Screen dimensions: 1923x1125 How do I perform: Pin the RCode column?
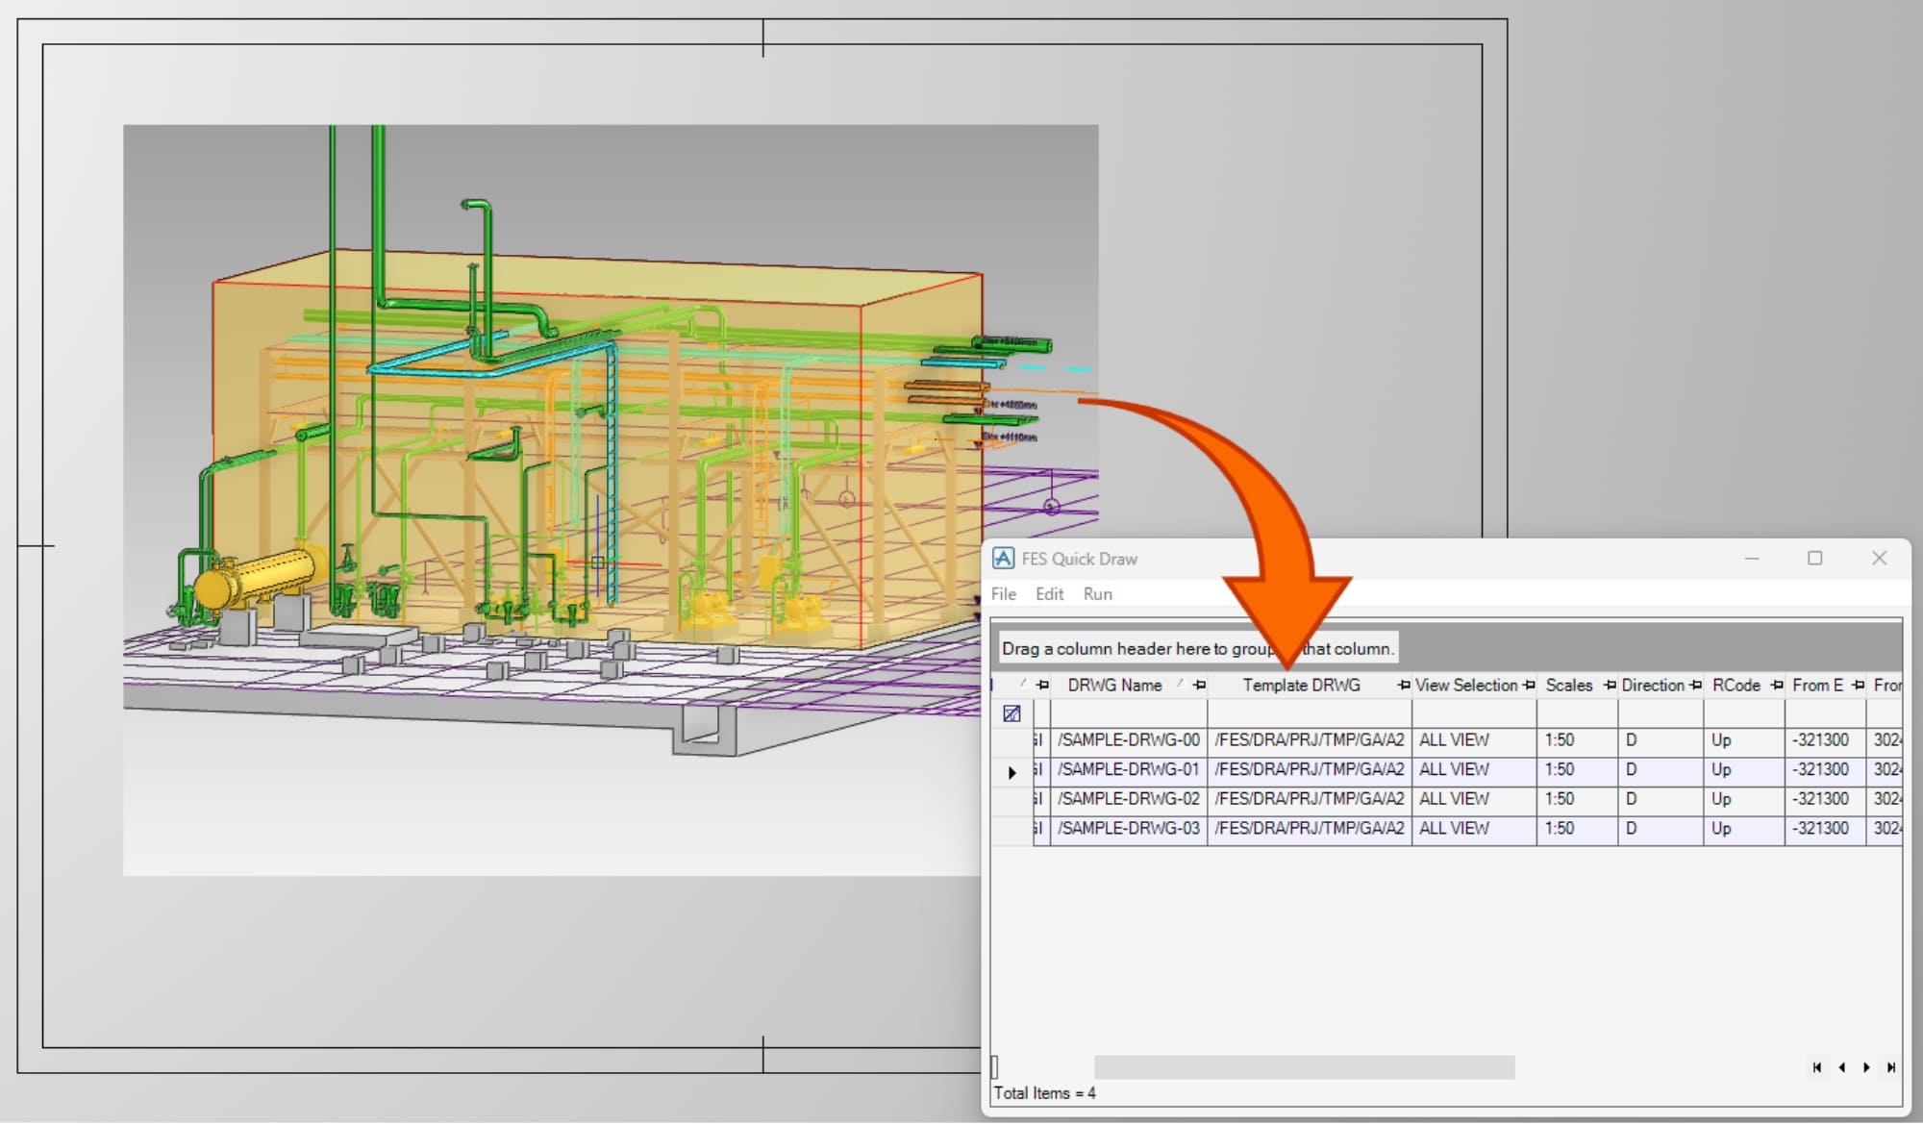(x=1776, y=686)
